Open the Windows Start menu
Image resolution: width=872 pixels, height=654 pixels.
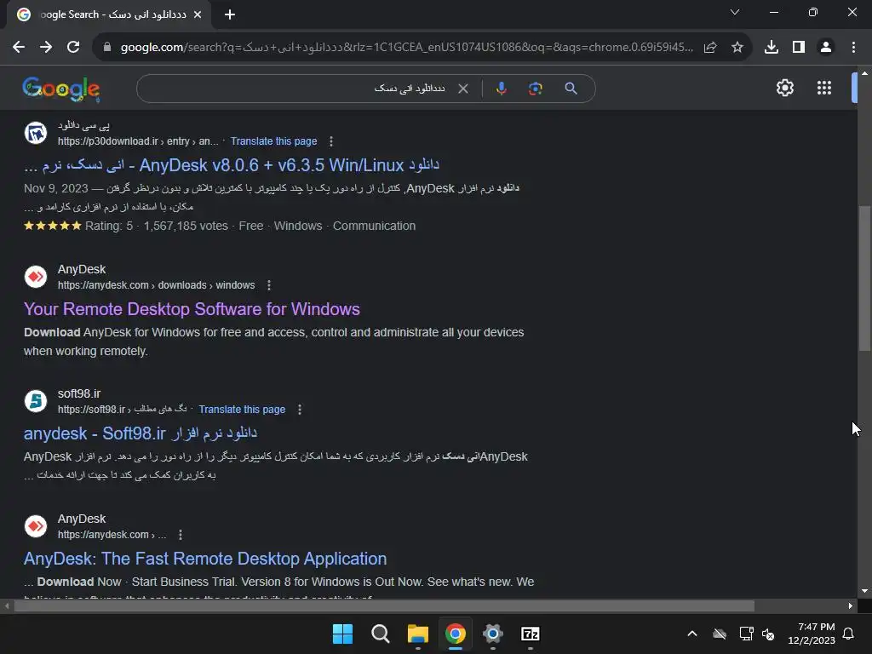[342, 634]
